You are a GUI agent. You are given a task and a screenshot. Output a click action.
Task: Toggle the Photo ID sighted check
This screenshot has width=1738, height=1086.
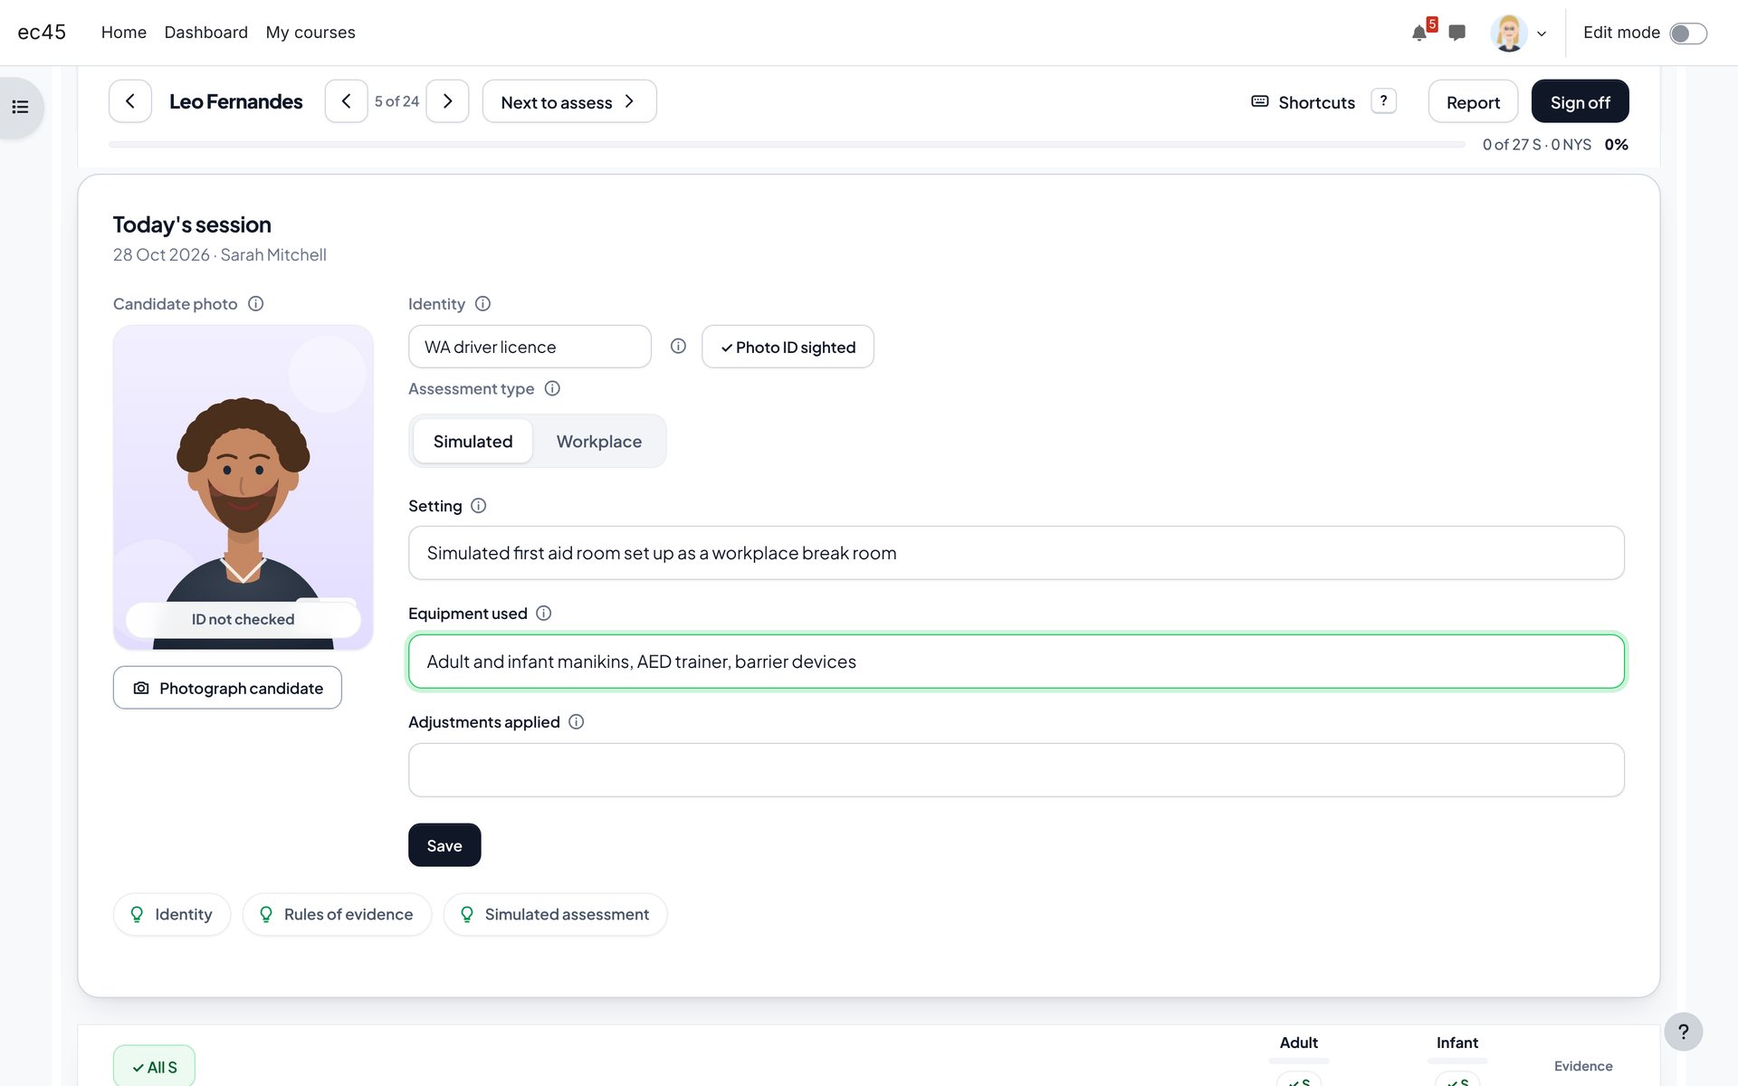788,347
